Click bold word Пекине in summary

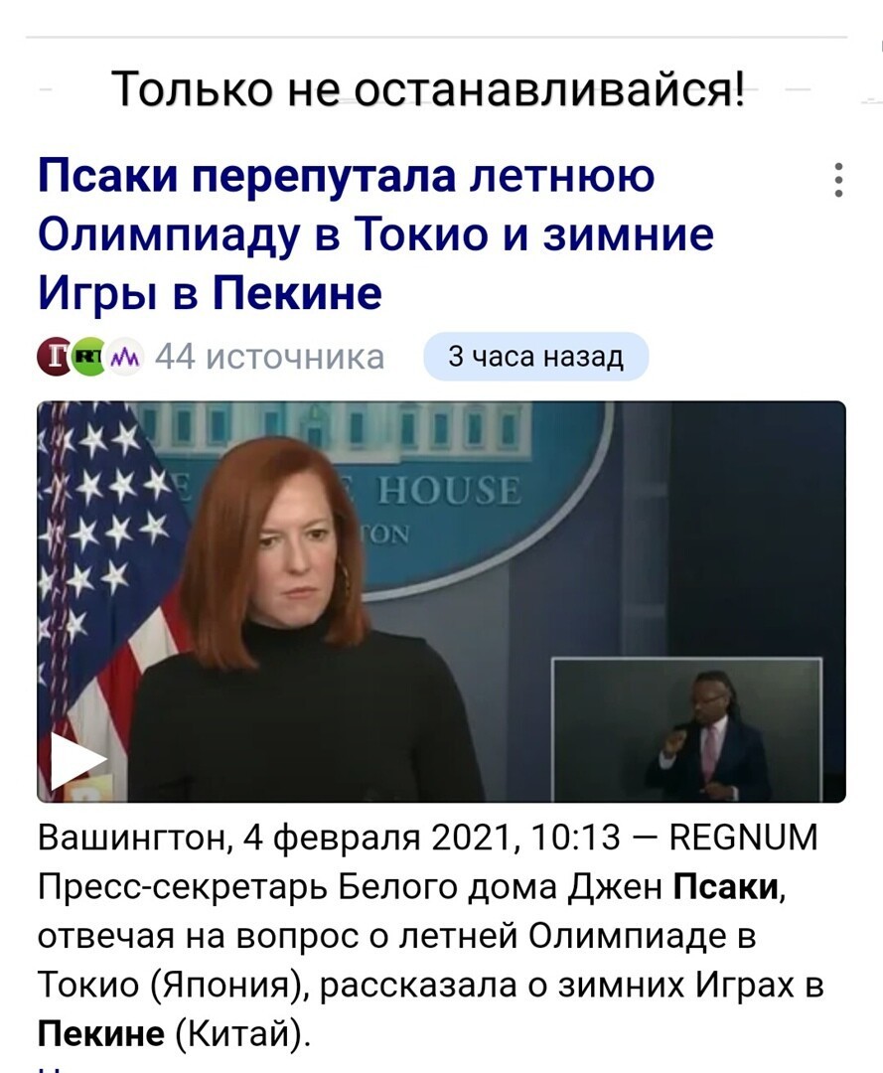[x=101, y=1033]
